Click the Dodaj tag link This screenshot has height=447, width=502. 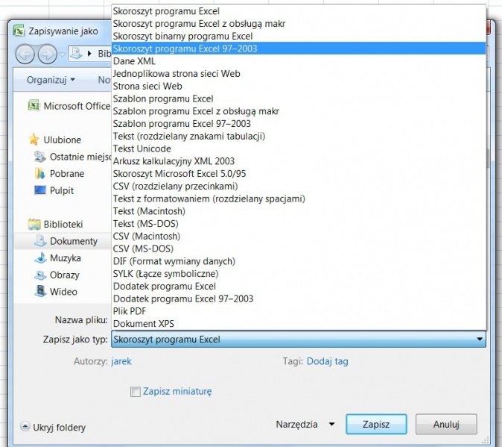(327, 361)
